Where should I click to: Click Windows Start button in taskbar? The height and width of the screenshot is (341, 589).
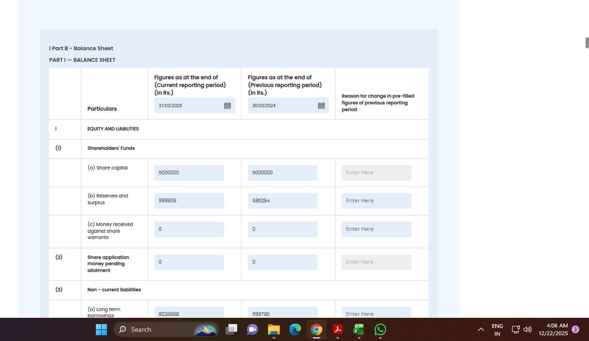click(101, 330)
